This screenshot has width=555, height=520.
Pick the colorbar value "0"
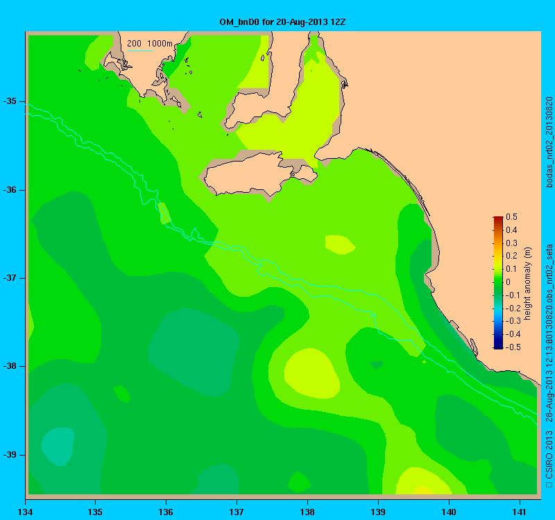509,282
